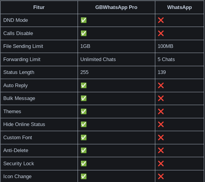Image resolution: width=205 pixels, height=182 pixels.
Task: Click the Fitur column header
Action: 39,7
